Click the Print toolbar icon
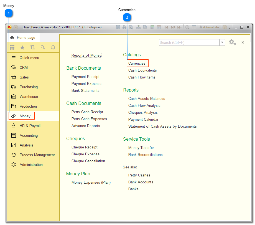This screenshot has height=225, width=255. tap(124, 27)
